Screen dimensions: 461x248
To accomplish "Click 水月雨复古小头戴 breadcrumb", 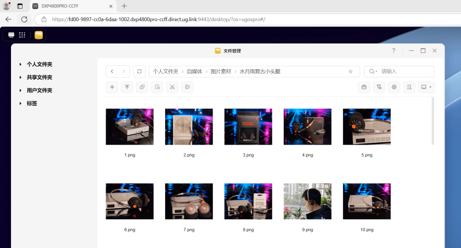I will coord(260,72).
